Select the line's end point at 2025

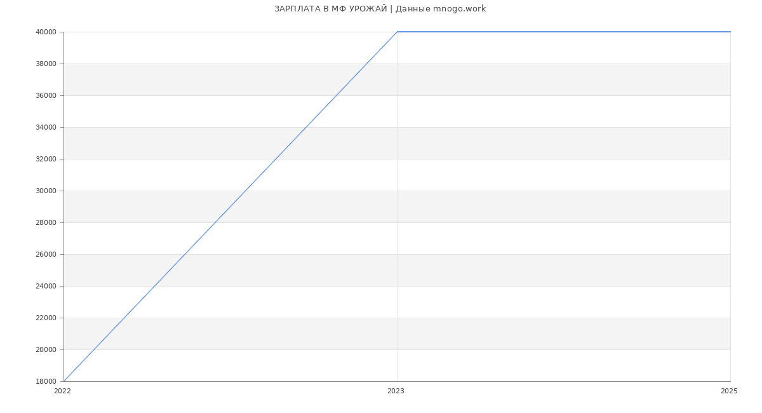coord(730,32)
